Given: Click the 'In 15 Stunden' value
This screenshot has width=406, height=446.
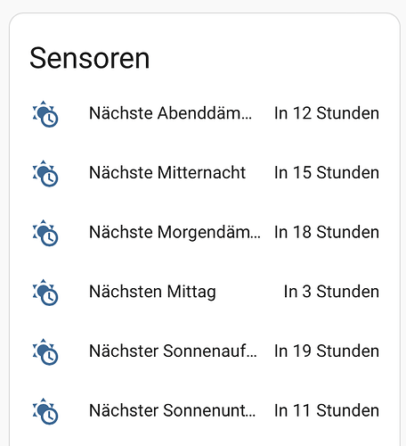Looking at the screenshot, I should click(327, 173).
